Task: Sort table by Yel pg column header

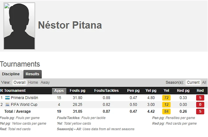Action: coord(151,91)
